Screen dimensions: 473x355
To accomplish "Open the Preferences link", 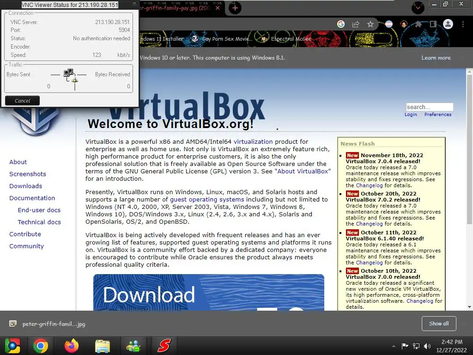I will pyautogui.click(x=438, y=115).
